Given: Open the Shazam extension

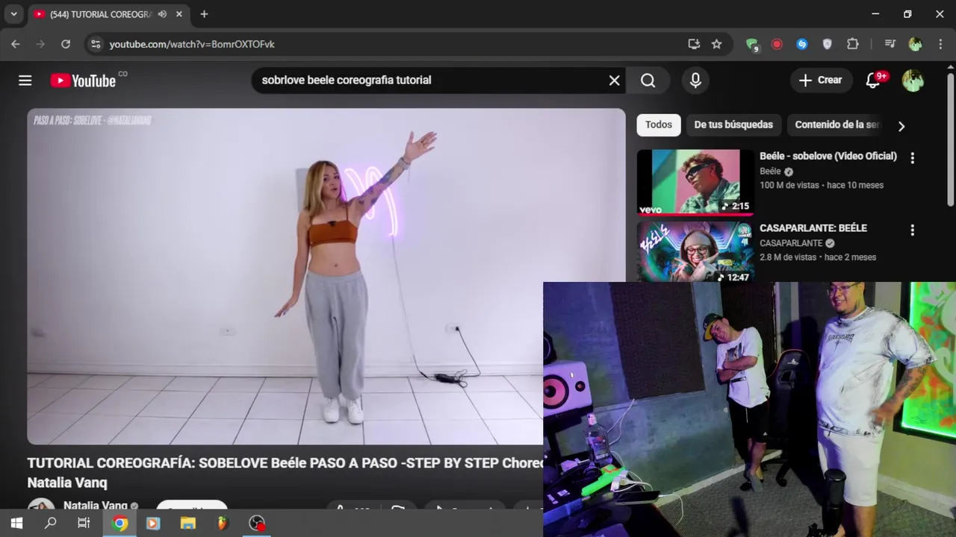Looking at the screenshot, I should click(802, 44).
